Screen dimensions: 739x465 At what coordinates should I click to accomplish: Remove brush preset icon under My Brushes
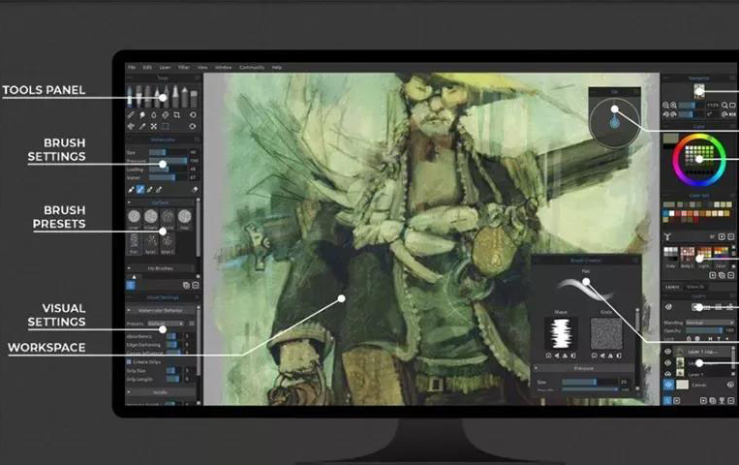pos(196,286)
